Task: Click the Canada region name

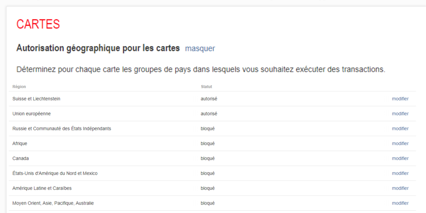Action: tap(21, 159)
